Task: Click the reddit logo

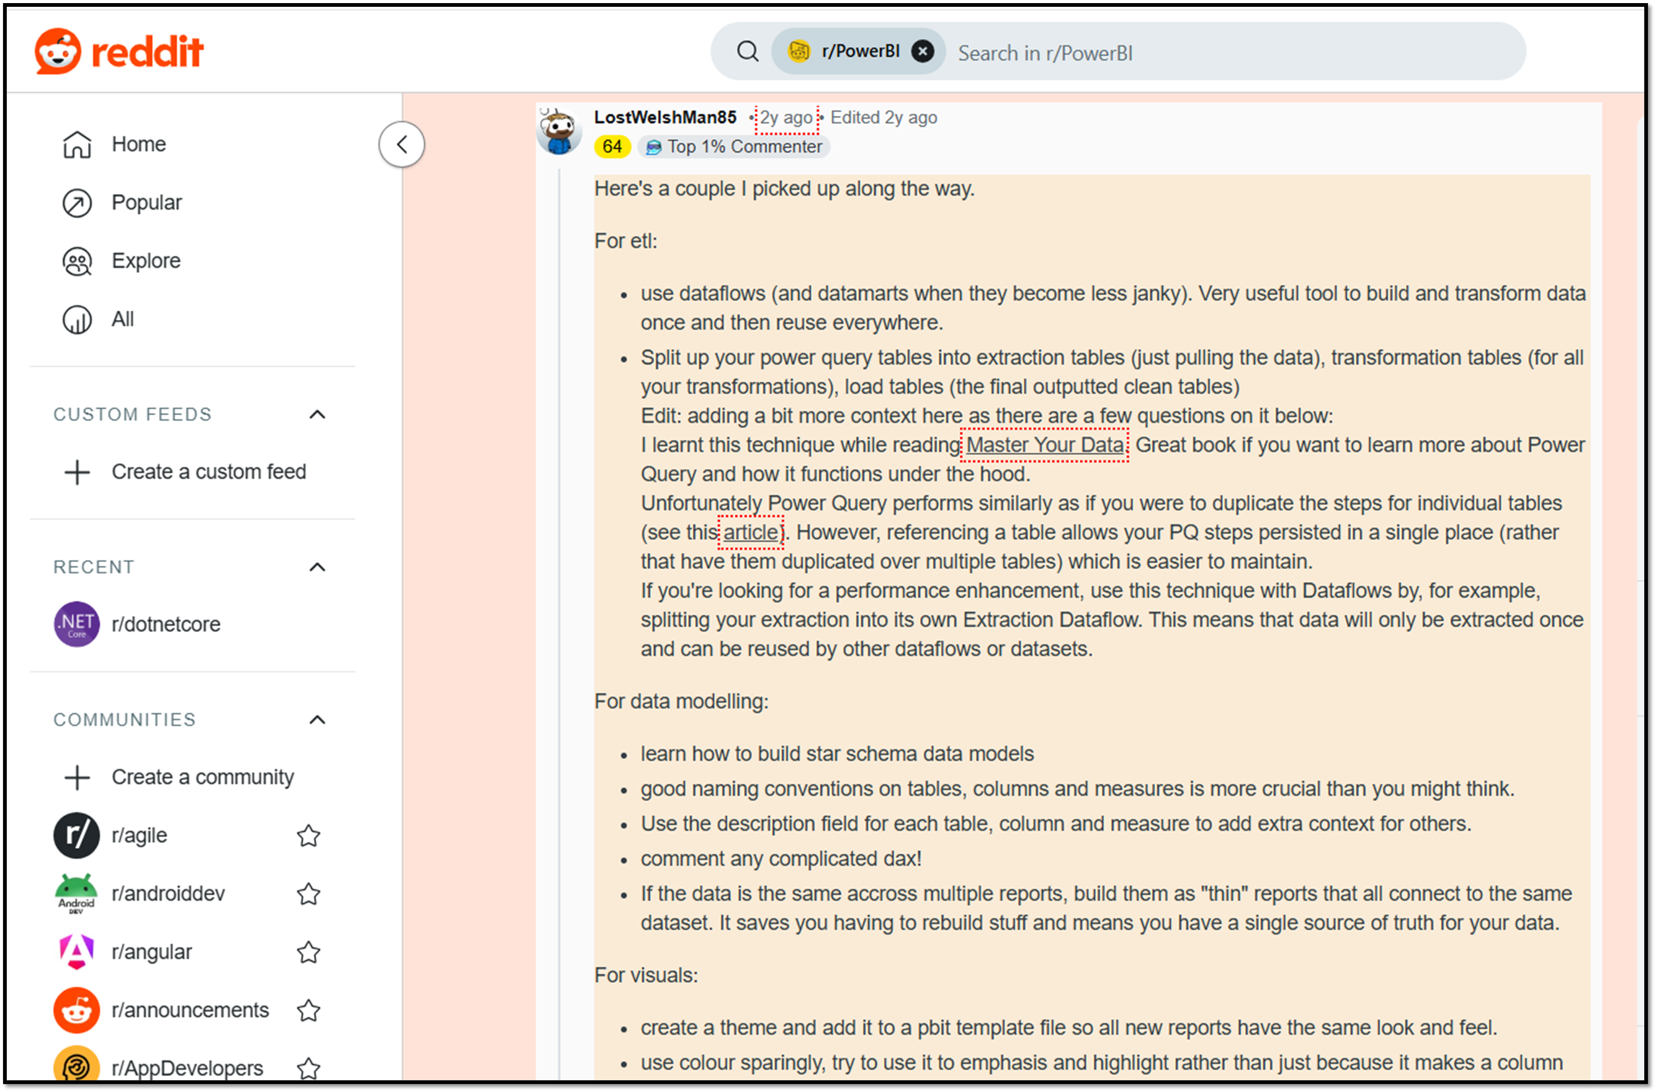Action: 119,51
